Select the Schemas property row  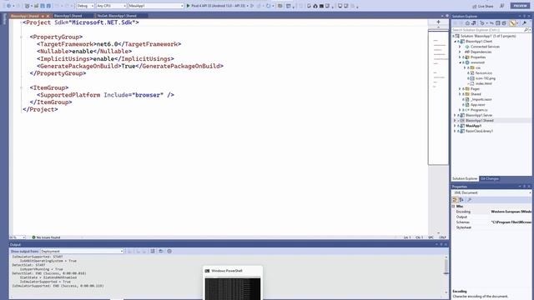point(491,222)
